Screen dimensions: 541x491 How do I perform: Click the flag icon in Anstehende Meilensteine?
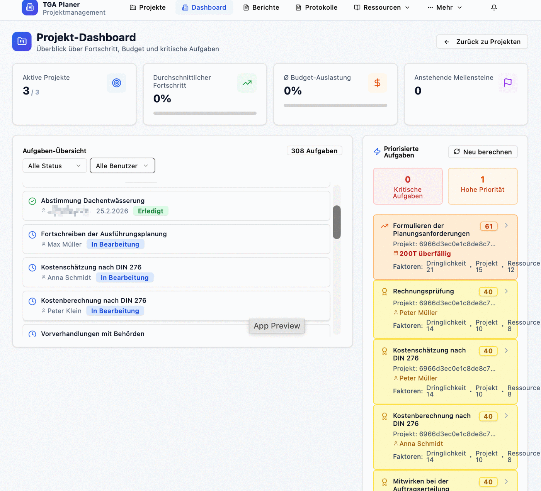tap(508, 83)
